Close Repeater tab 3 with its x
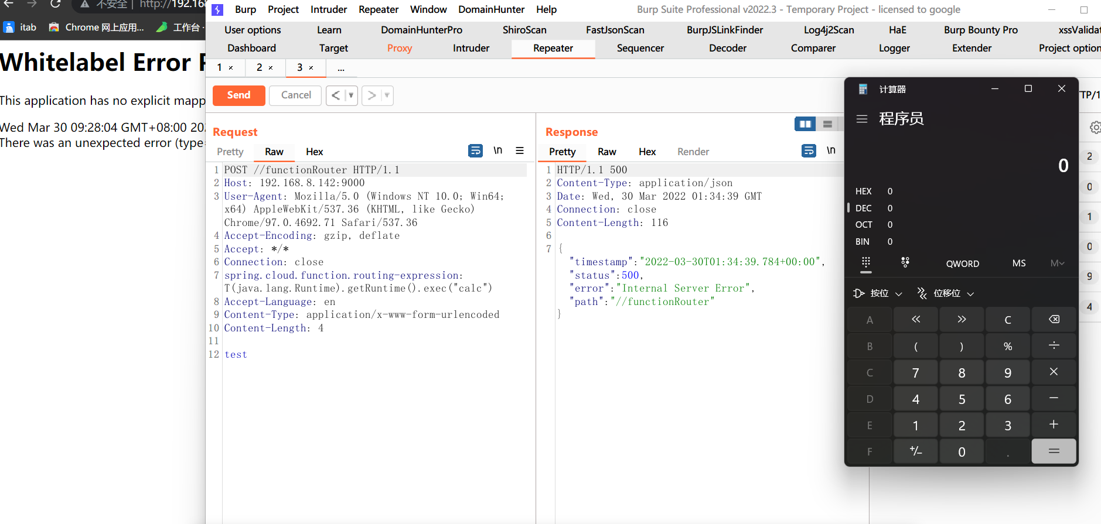This screenshot has height=524, width=1101. coord(311,68)
